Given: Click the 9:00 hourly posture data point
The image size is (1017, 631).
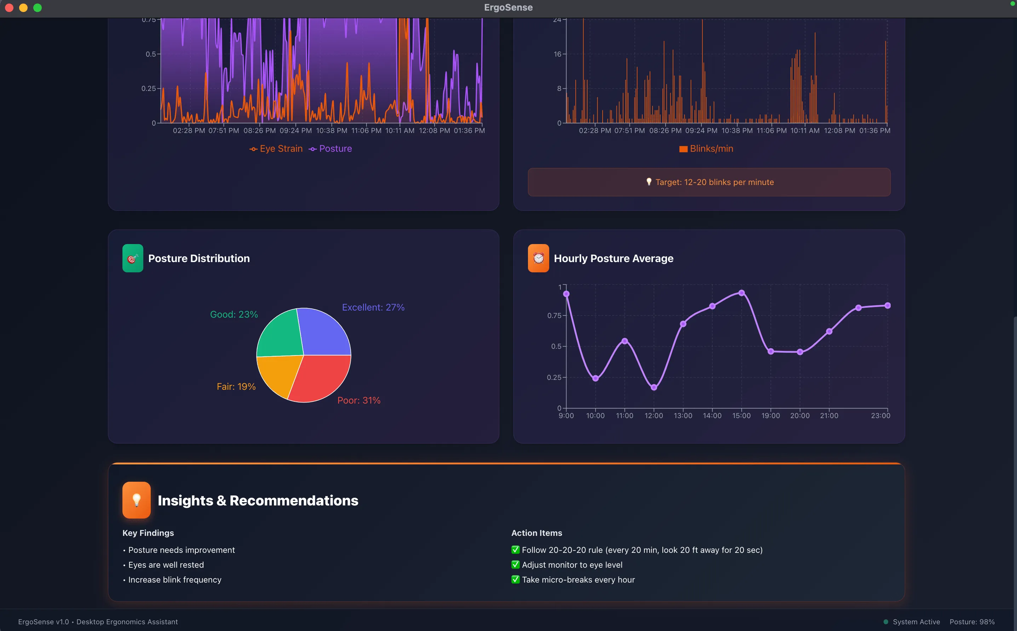Looking at the screenshot, I should [x=566, y=294].
